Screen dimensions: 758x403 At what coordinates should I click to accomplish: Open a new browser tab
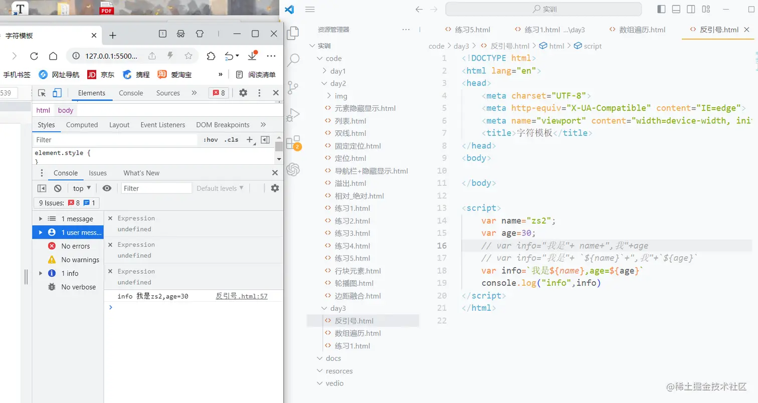tap(113, 35)
